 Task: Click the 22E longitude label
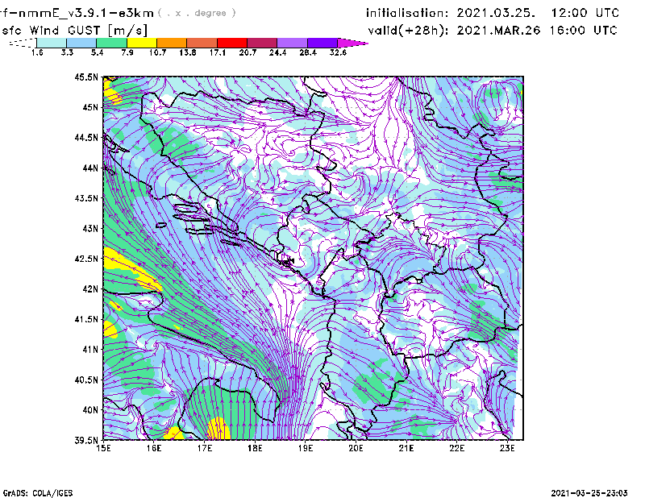(x=457, y=448)
